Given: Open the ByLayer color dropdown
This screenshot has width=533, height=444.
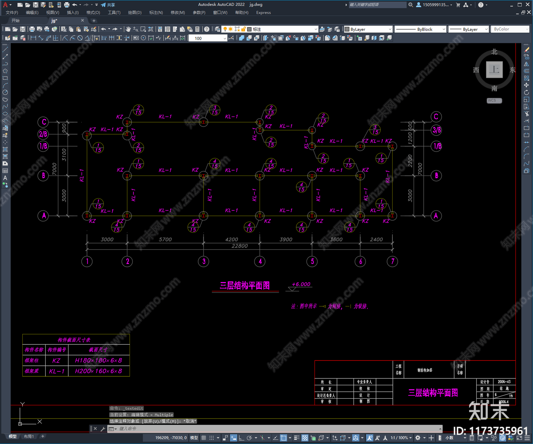Looking at the screenshot, I should [x=368, y=29].
